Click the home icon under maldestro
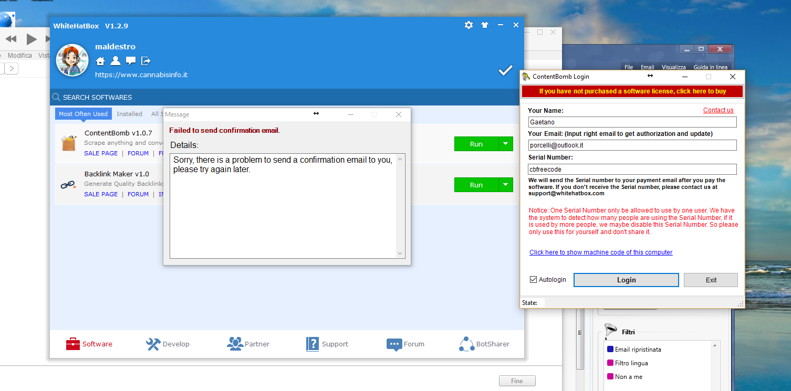791x391 pixels. 100,61
